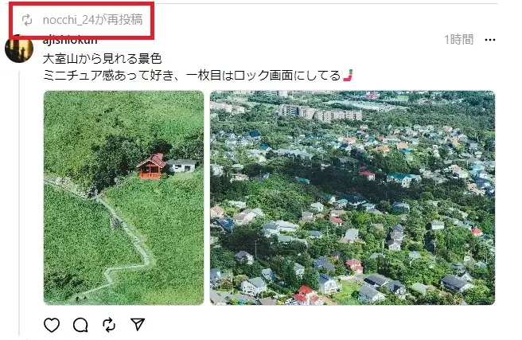Repost using the circular arrows icon below photos
522x340 pixels.
(109, 325)
